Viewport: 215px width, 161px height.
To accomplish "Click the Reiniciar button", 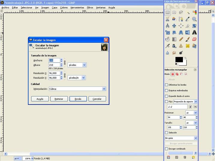I will pos(59,99).
